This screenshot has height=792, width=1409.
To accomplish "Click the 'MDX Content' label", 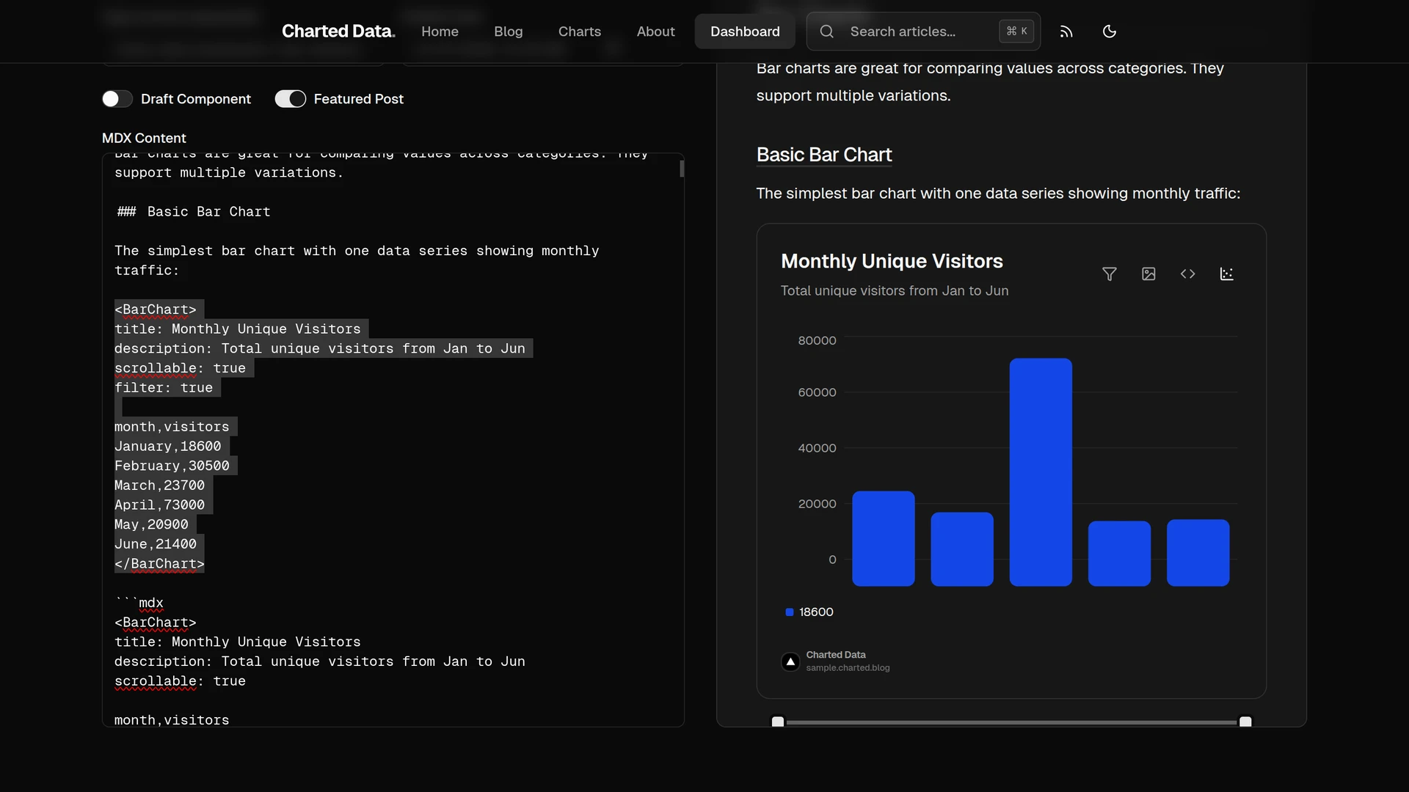I will 144,138.
